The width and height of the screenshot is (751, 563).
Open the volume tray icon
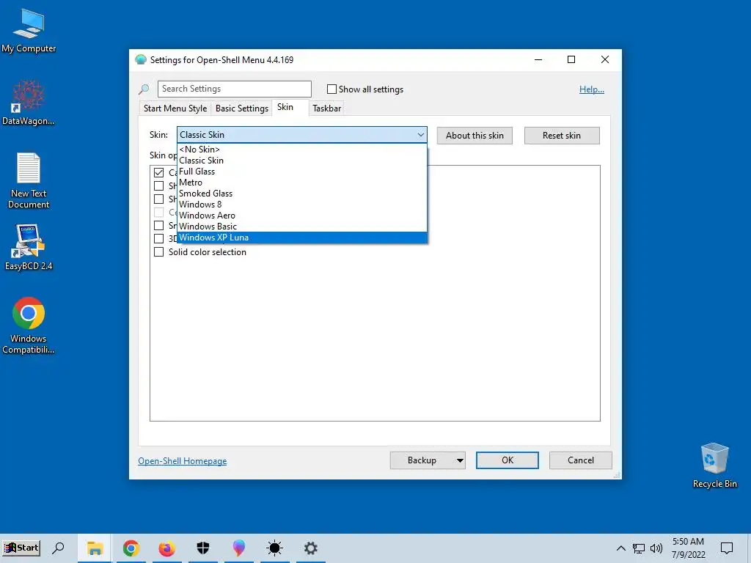[x=656, y=548]
